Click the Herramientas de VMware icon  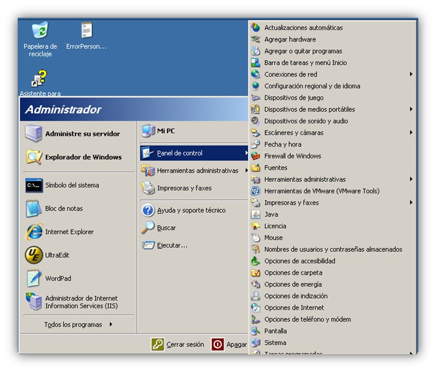pyautogui.click(x=256, y=191)
